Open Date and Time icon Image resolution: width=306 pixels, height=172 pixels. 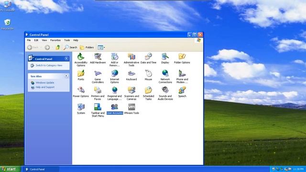[148, 58]
